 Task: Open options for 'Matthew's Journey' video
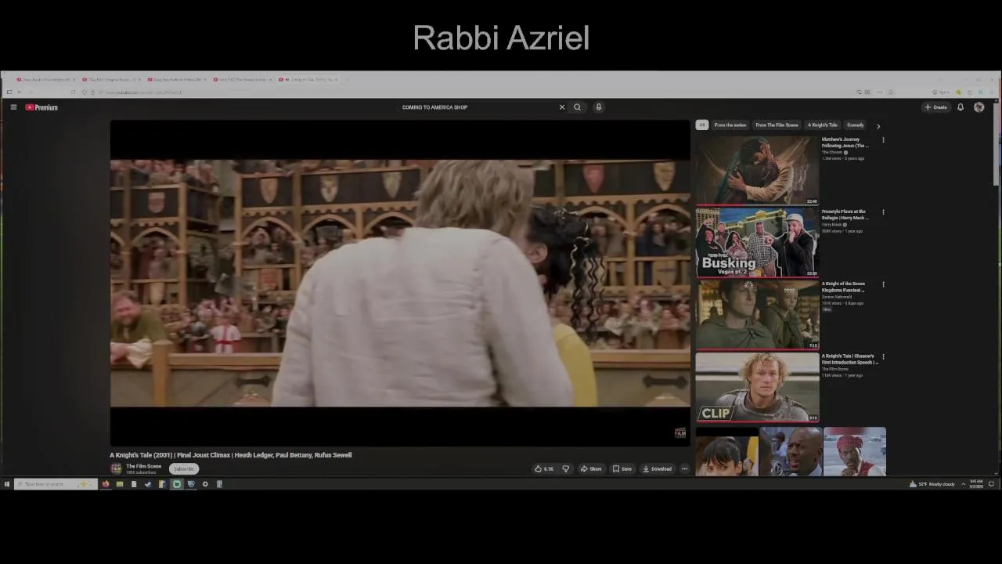(883, 140)
